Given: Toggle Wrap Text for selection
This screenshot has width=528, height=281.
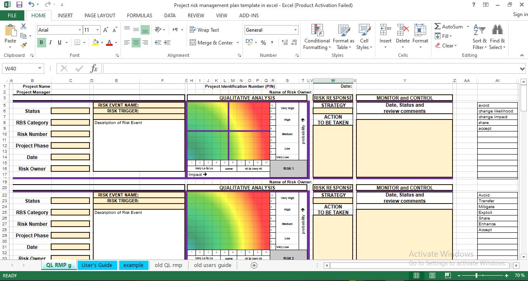Looking at the screenshot, I should 205,30.
